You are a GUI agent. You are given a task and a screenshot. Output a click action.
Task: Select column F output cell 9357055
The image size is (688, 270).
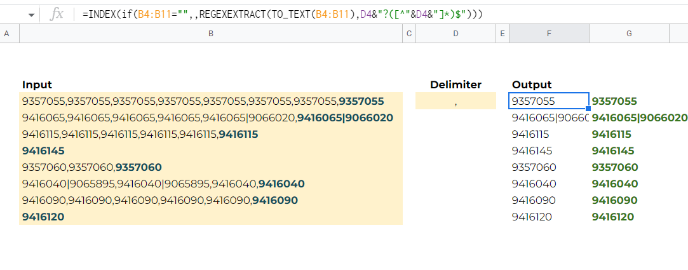coord(548,101)
